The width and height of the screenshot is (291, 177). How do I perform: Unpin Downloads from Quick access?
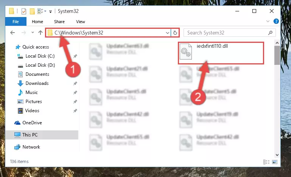[x=75, y=83]
